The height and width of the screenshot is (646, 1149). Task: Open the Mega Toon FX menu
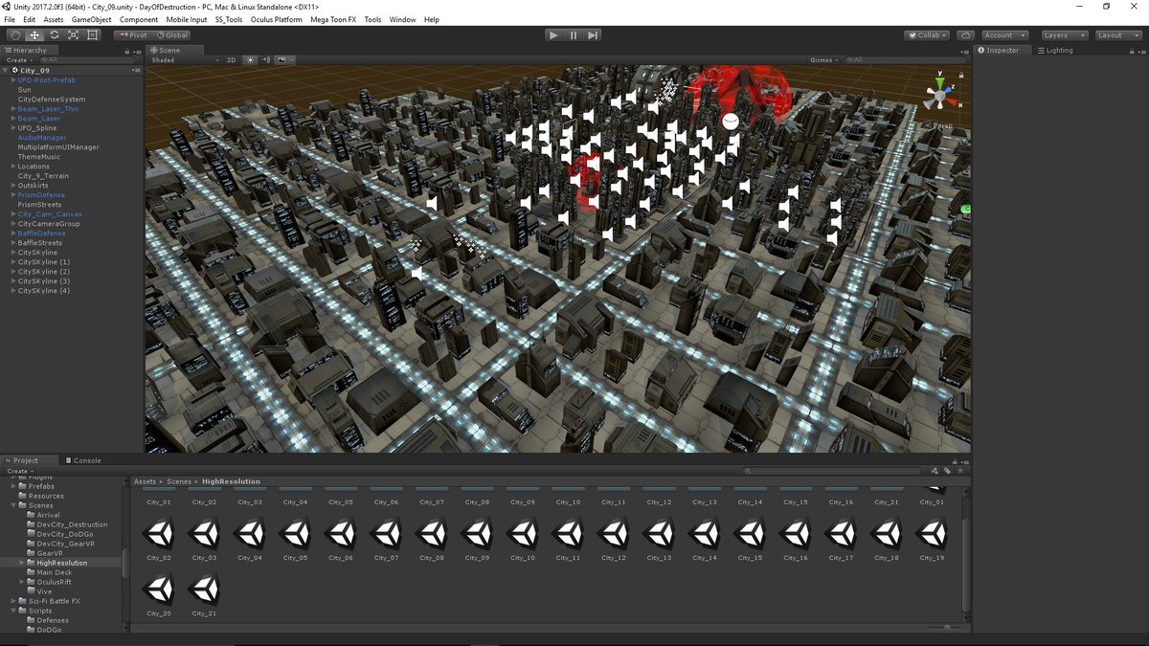[x=333, y=20]
